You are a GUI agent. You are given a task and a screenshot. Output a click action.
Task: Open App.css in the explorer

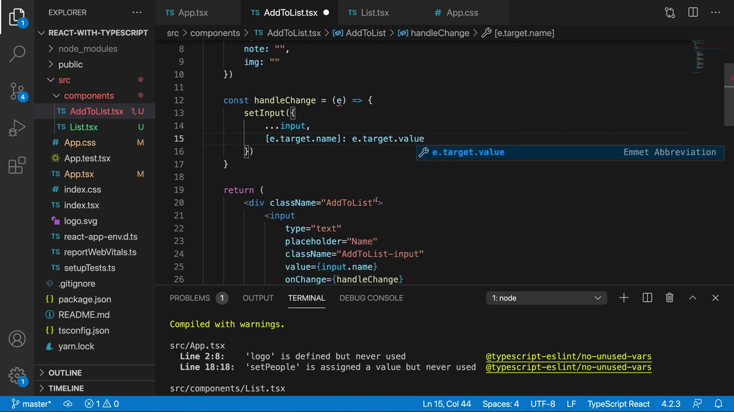[x=95, y=142]
